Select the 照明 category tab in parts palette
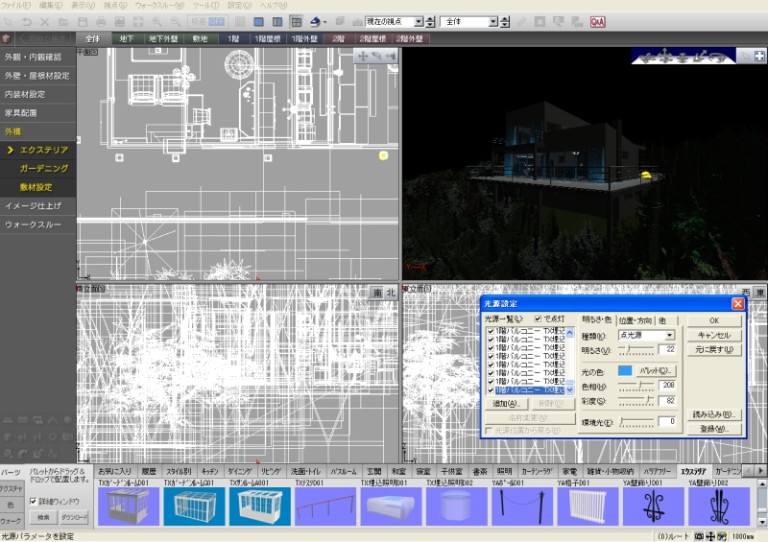The image size is (768, 542). point(504,472)
